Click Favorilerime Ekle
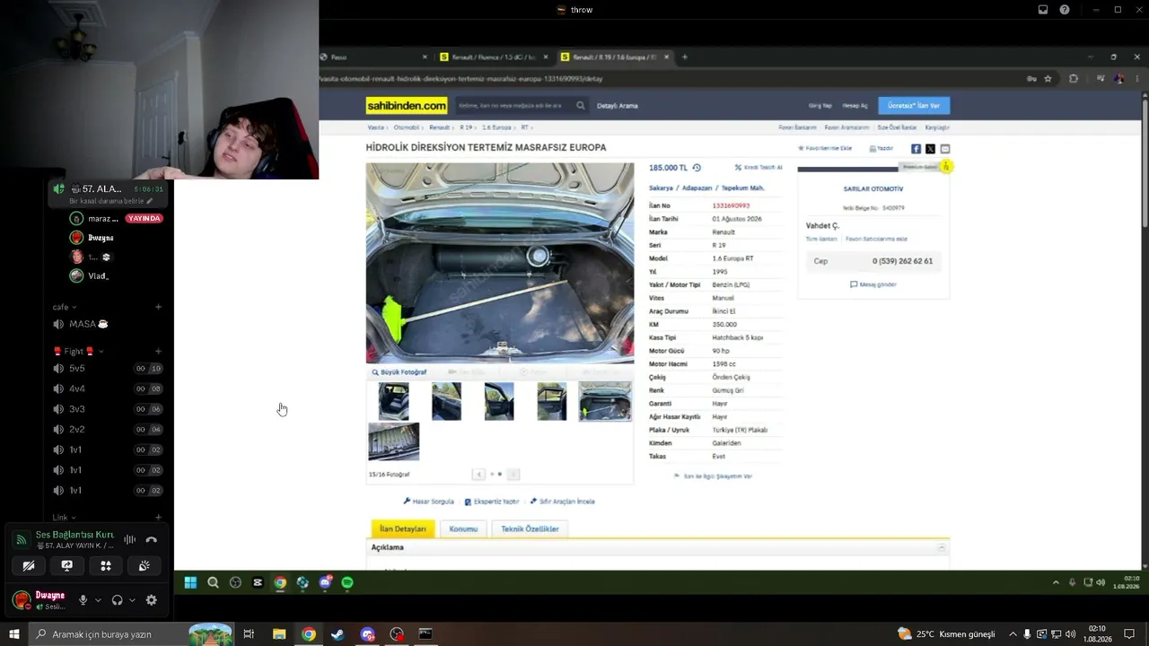The image size is (1149, 646). (x=825, y=148)
